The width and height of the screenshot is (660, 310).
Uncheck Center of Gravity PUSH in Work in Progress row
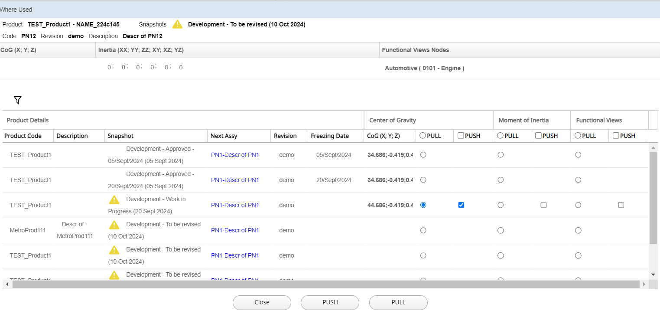click(x=461, y=205)
